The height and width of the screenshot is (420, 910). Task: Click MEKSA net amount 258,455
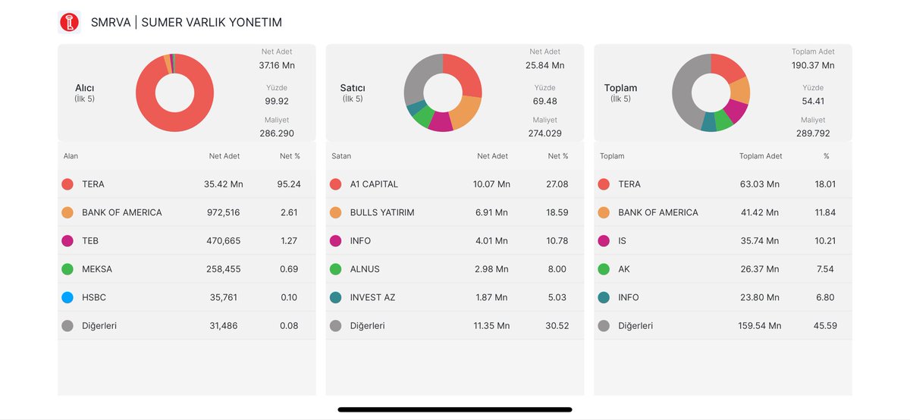pos(222,269)
